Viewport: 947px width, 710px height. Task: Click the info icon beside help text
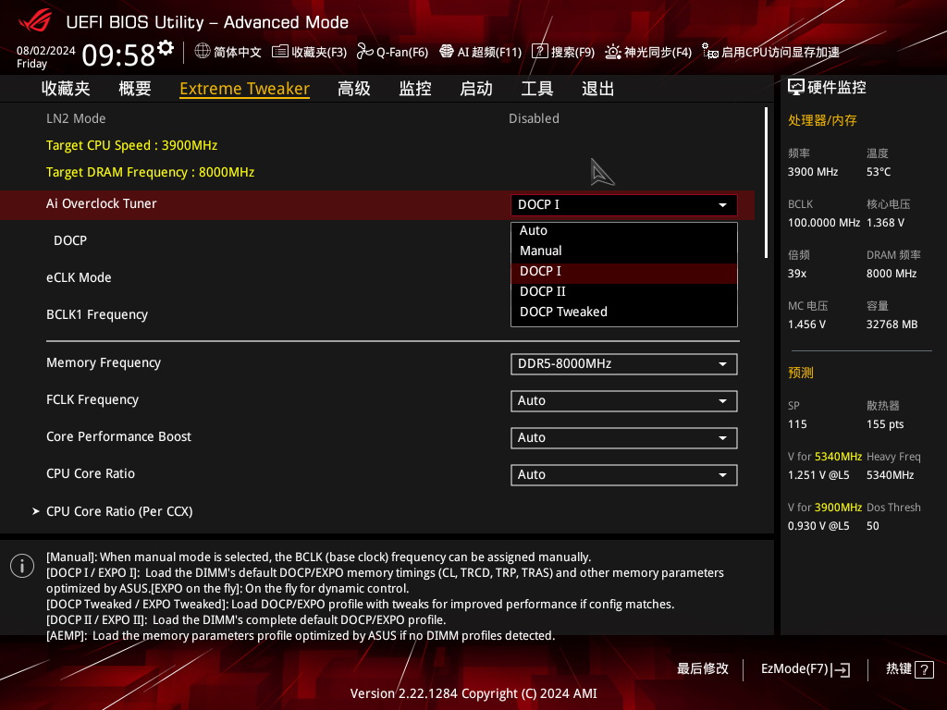22,566
